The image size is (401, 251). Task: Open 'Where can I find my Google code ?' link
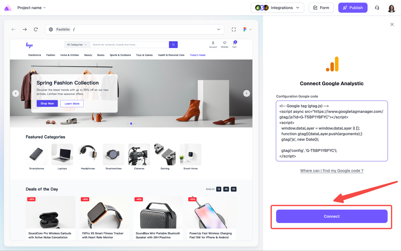pos(332,171)
